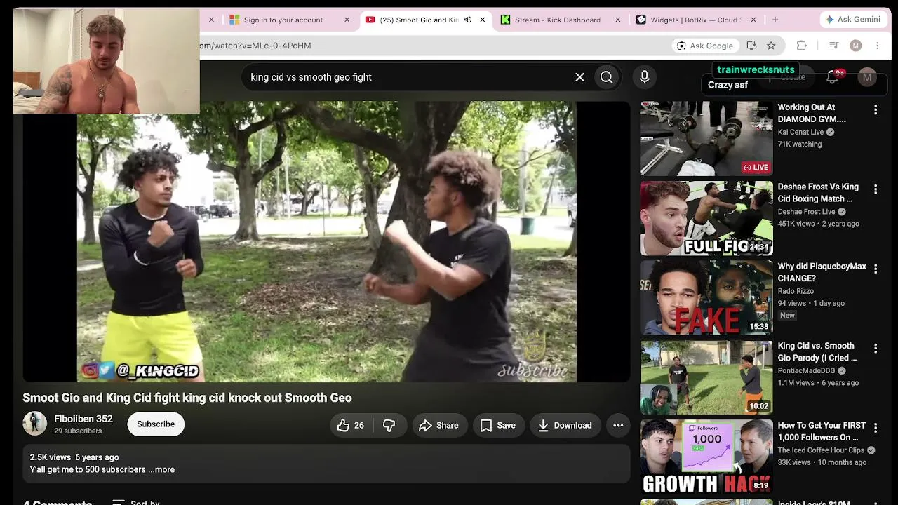Close the Stream - Kick Dashboard tab

(x=617, y=20)
